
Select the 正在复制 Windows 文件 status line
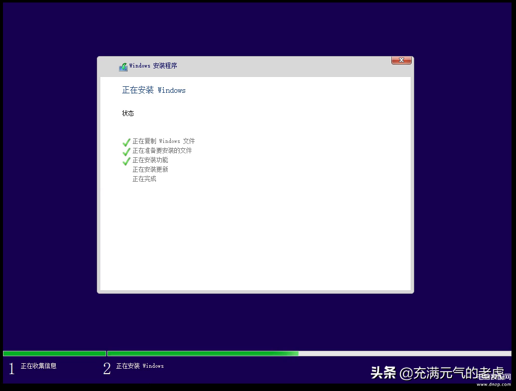tap(163, 141)
